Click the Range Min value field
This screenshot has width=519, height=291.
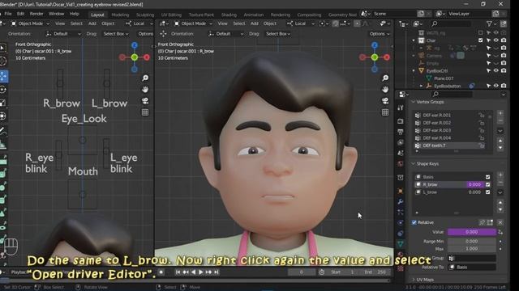pyautogui.click(x=472, y=242)
